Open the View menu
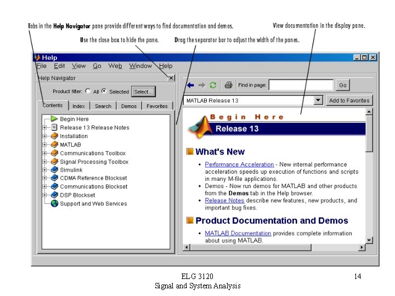This screenshot has width=395, height=296. [78, 66]
